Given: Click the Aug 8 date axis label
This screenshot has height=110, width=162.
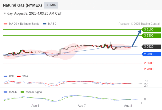Looking at the screenshot, I should 128,106.
